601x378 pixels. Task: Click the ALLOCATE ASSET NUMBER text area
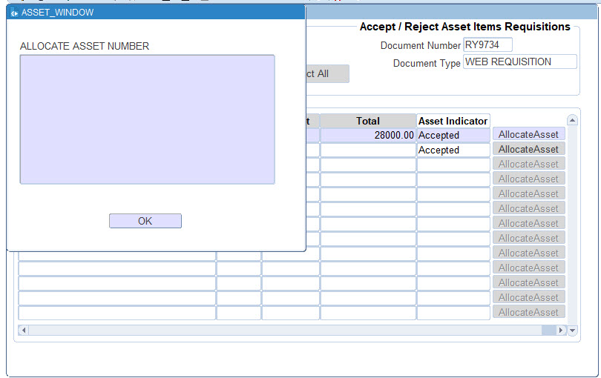(x=147, y=119)
